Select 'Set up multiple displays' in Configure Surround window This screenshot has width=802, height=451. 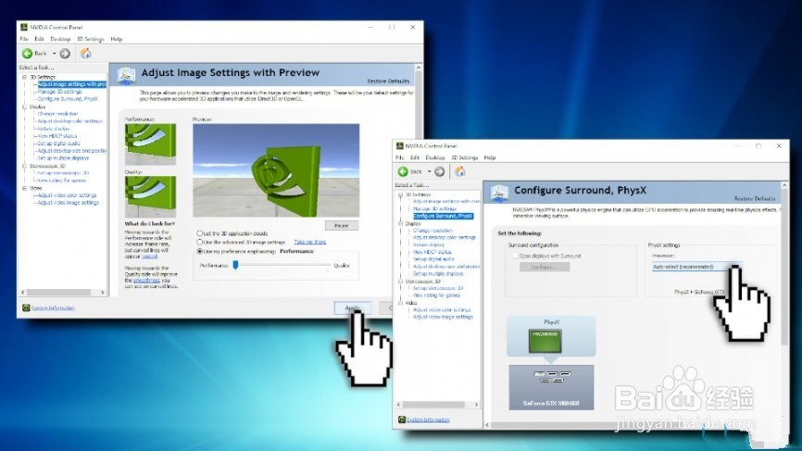tap(438, 273)
